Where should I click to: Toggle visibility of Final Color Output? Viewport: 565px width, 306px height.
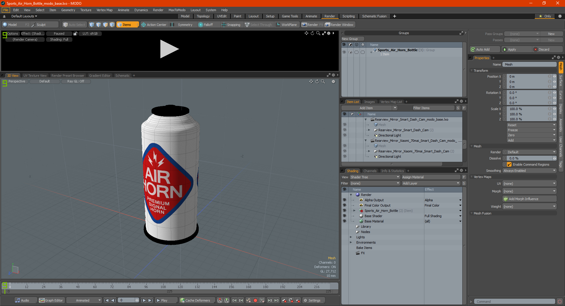344,205
